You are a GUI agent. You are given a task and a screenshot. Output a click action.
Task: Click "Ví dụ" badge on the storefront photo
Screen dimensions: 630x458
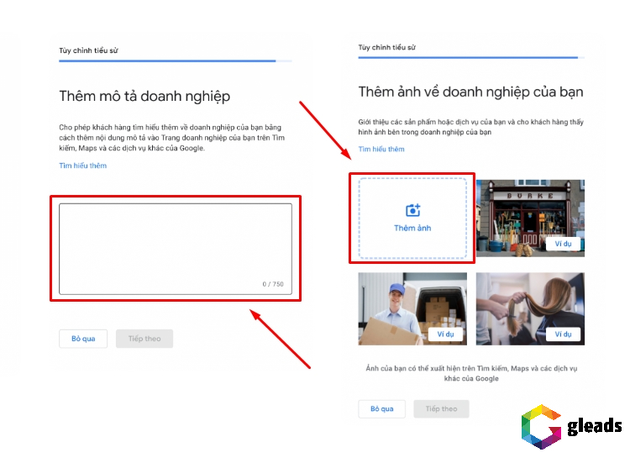point(563,245)
